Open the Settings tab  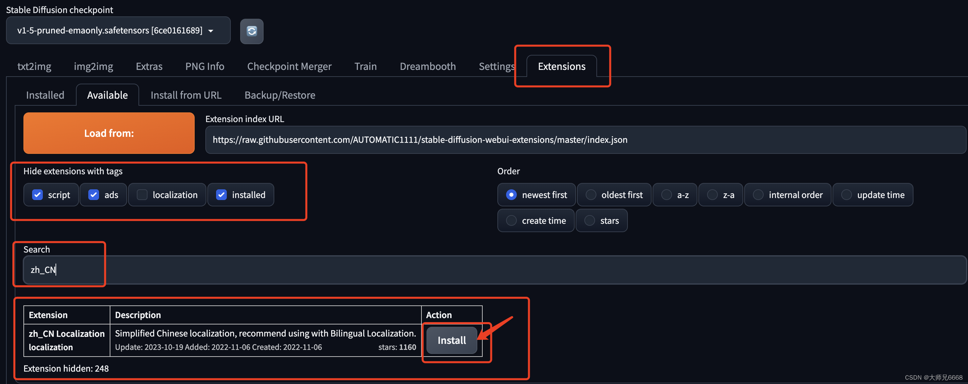pos(496,67)
